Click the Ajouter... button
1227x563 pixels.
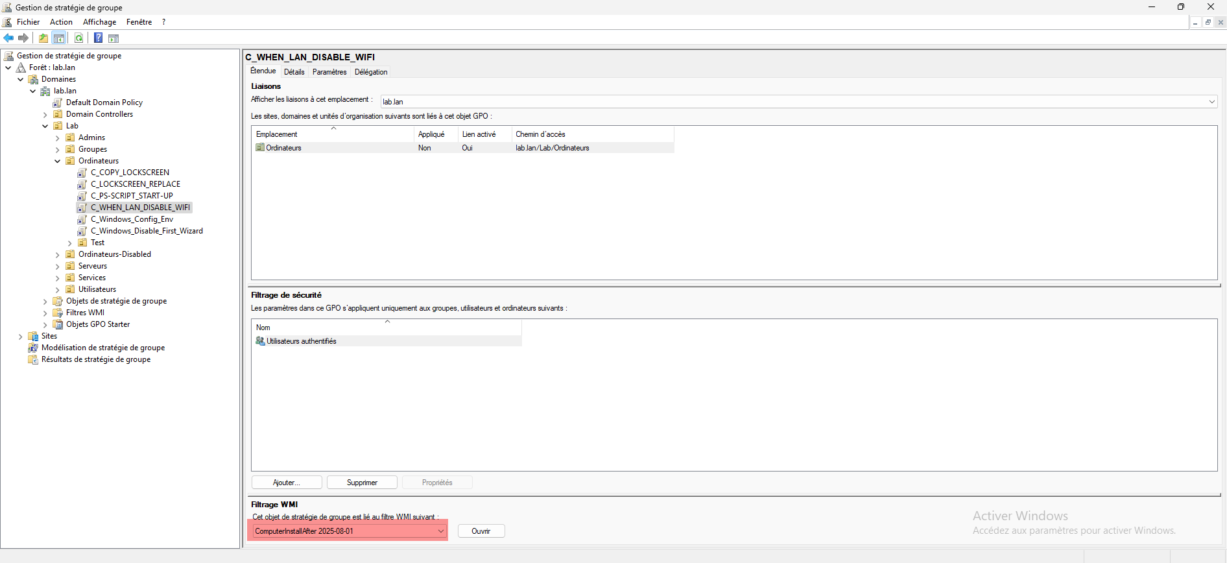click(x=287, y=483)
